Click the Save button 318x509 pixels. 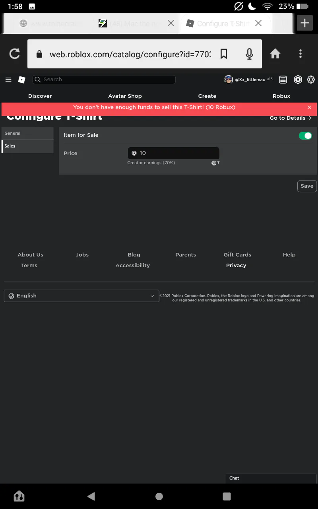pos(307,186)
